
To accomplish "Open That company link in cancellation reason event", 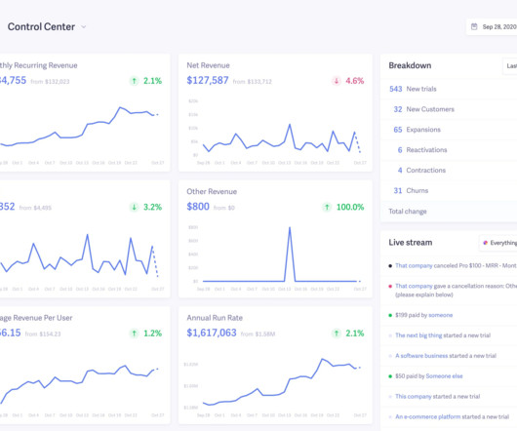I will [x=414, y=286].
